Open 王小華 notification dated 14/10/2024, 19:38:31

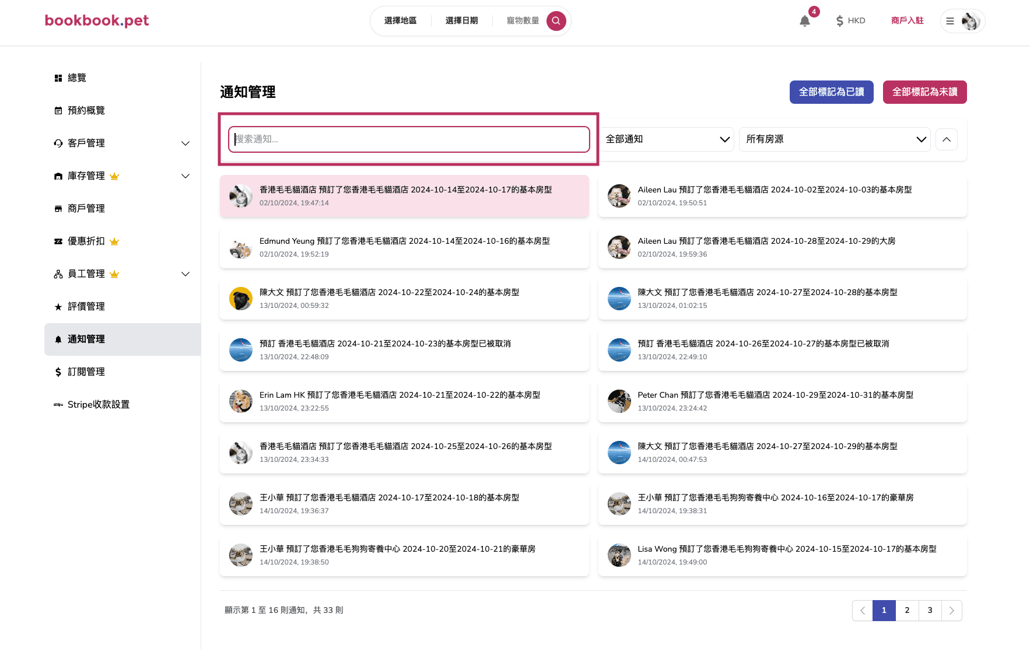pyautogui.click(x=783, y=504)
